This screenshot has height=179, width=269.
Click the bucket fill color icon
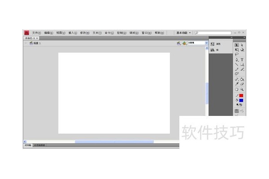point(237,100)
